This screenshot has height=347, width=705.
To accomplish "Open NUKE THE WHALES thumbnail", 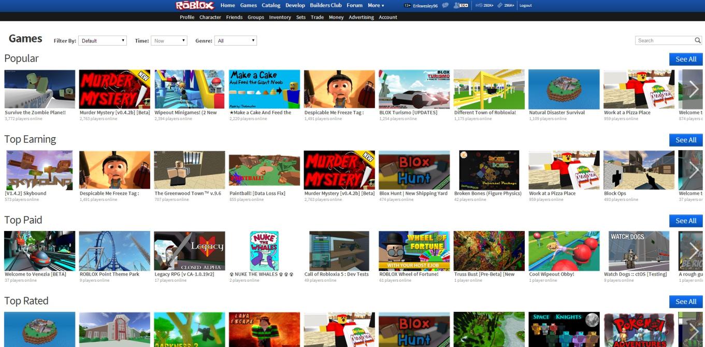I will [x=264, y=251].
